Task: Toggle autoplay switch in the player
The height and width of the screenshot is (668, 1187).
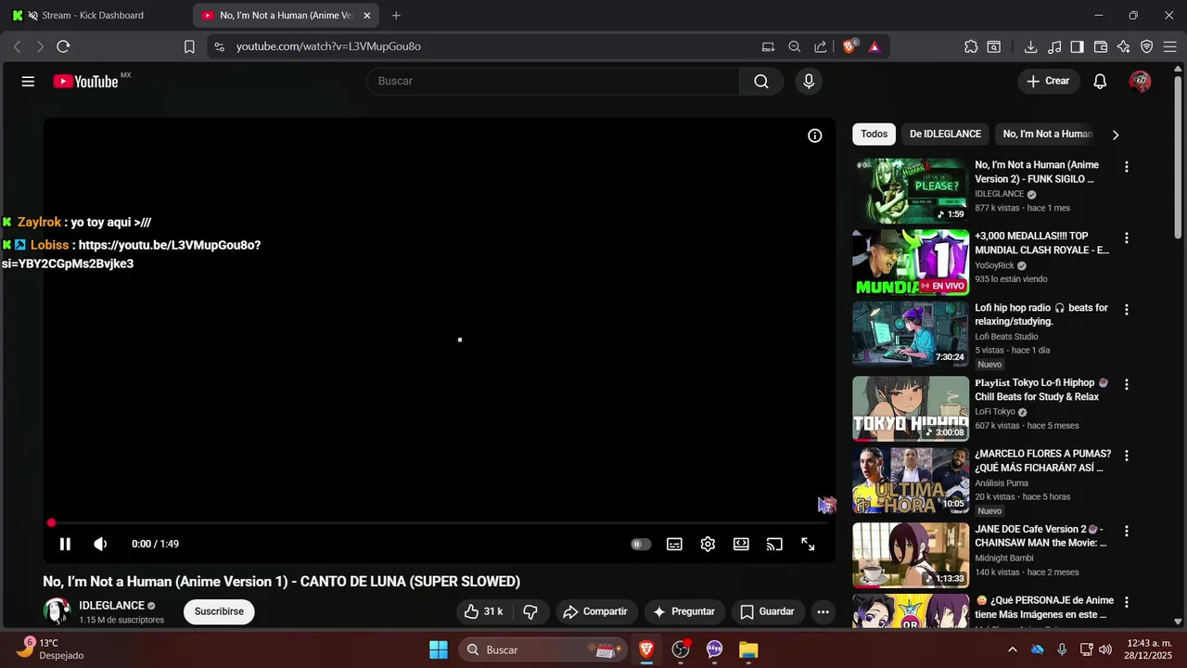Action: 641,545
